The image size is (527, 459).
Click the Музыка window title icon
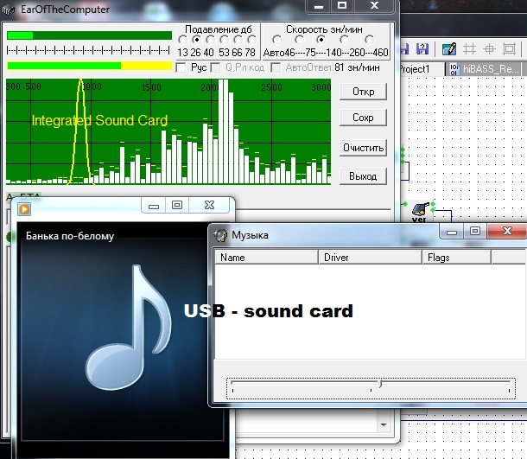click(x=220, y=234)
